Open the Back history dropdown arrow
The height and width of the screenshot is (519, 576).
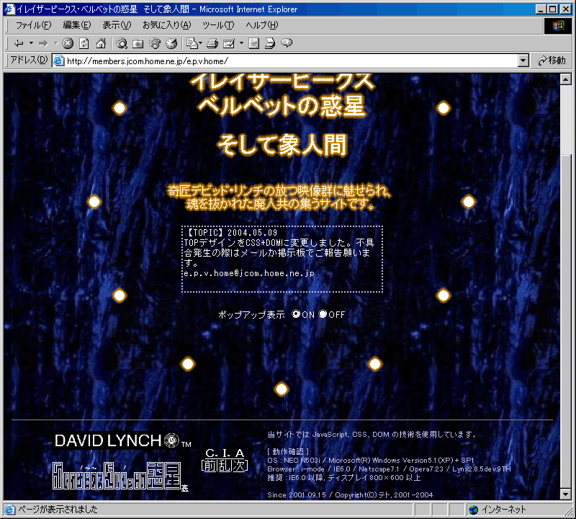pyautogui.click(x=31, y=43)
